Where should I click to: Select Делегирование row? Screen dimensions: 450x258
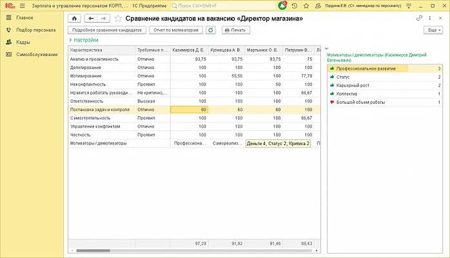(x=194, y=68)
